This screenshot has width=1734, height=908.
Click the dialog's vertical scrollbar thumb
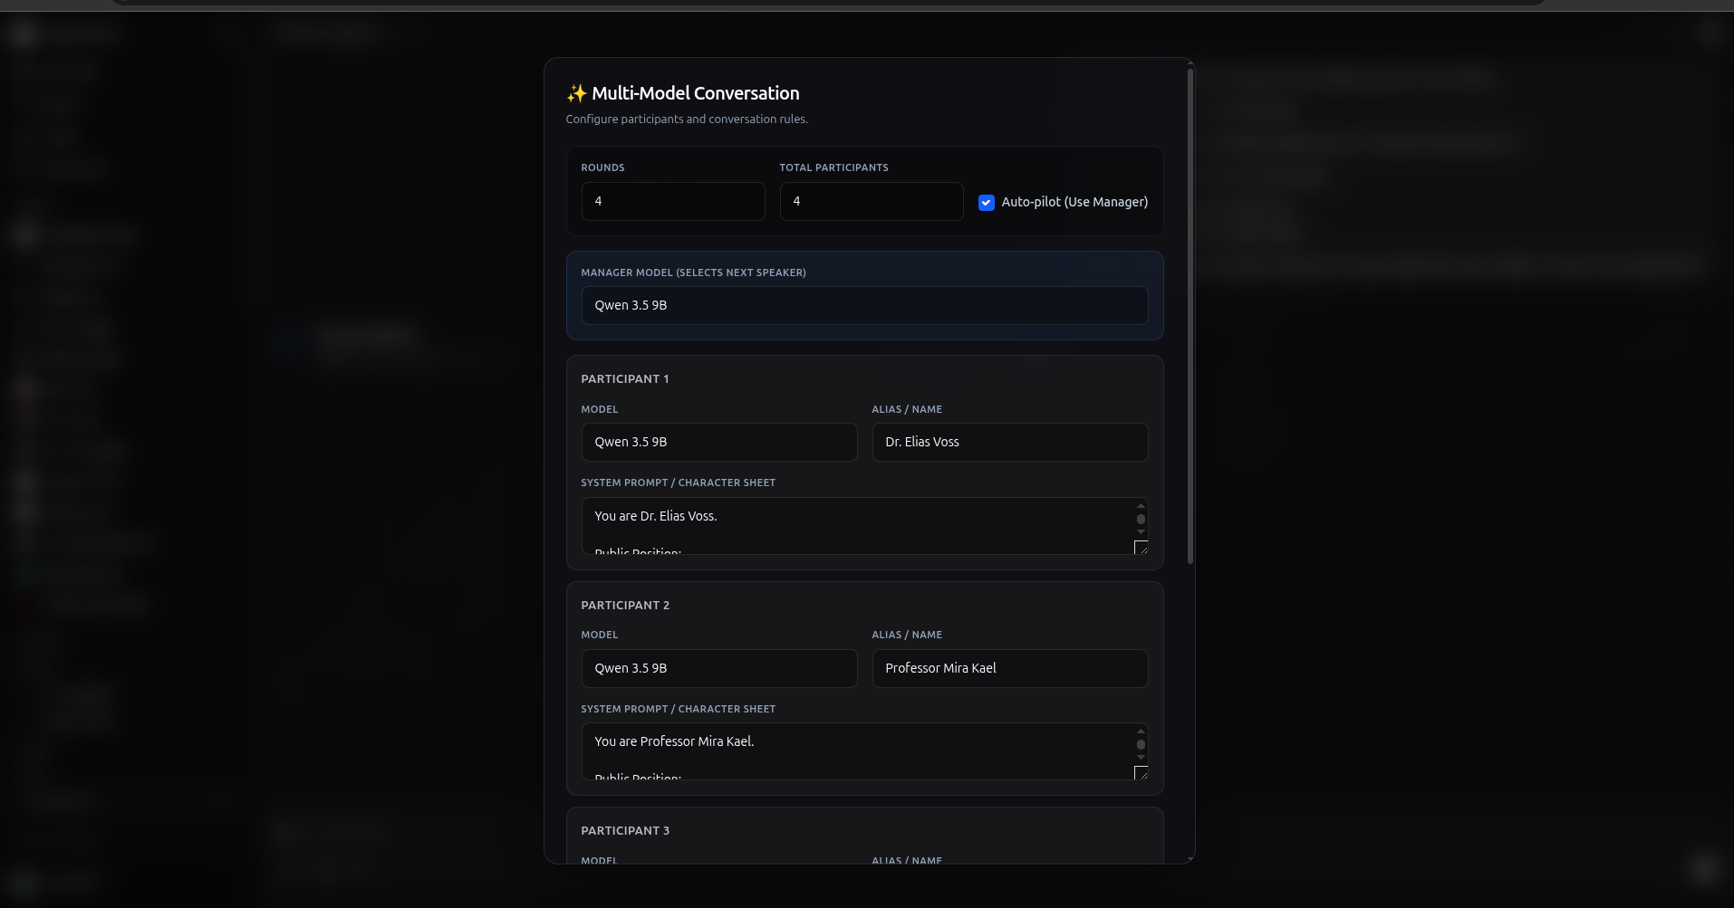[x=1190, y=317]
